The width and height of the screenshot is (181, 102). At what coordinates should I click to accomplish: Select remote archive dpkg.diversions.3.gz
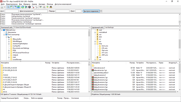pyautogui.click(x=101, y=82)
